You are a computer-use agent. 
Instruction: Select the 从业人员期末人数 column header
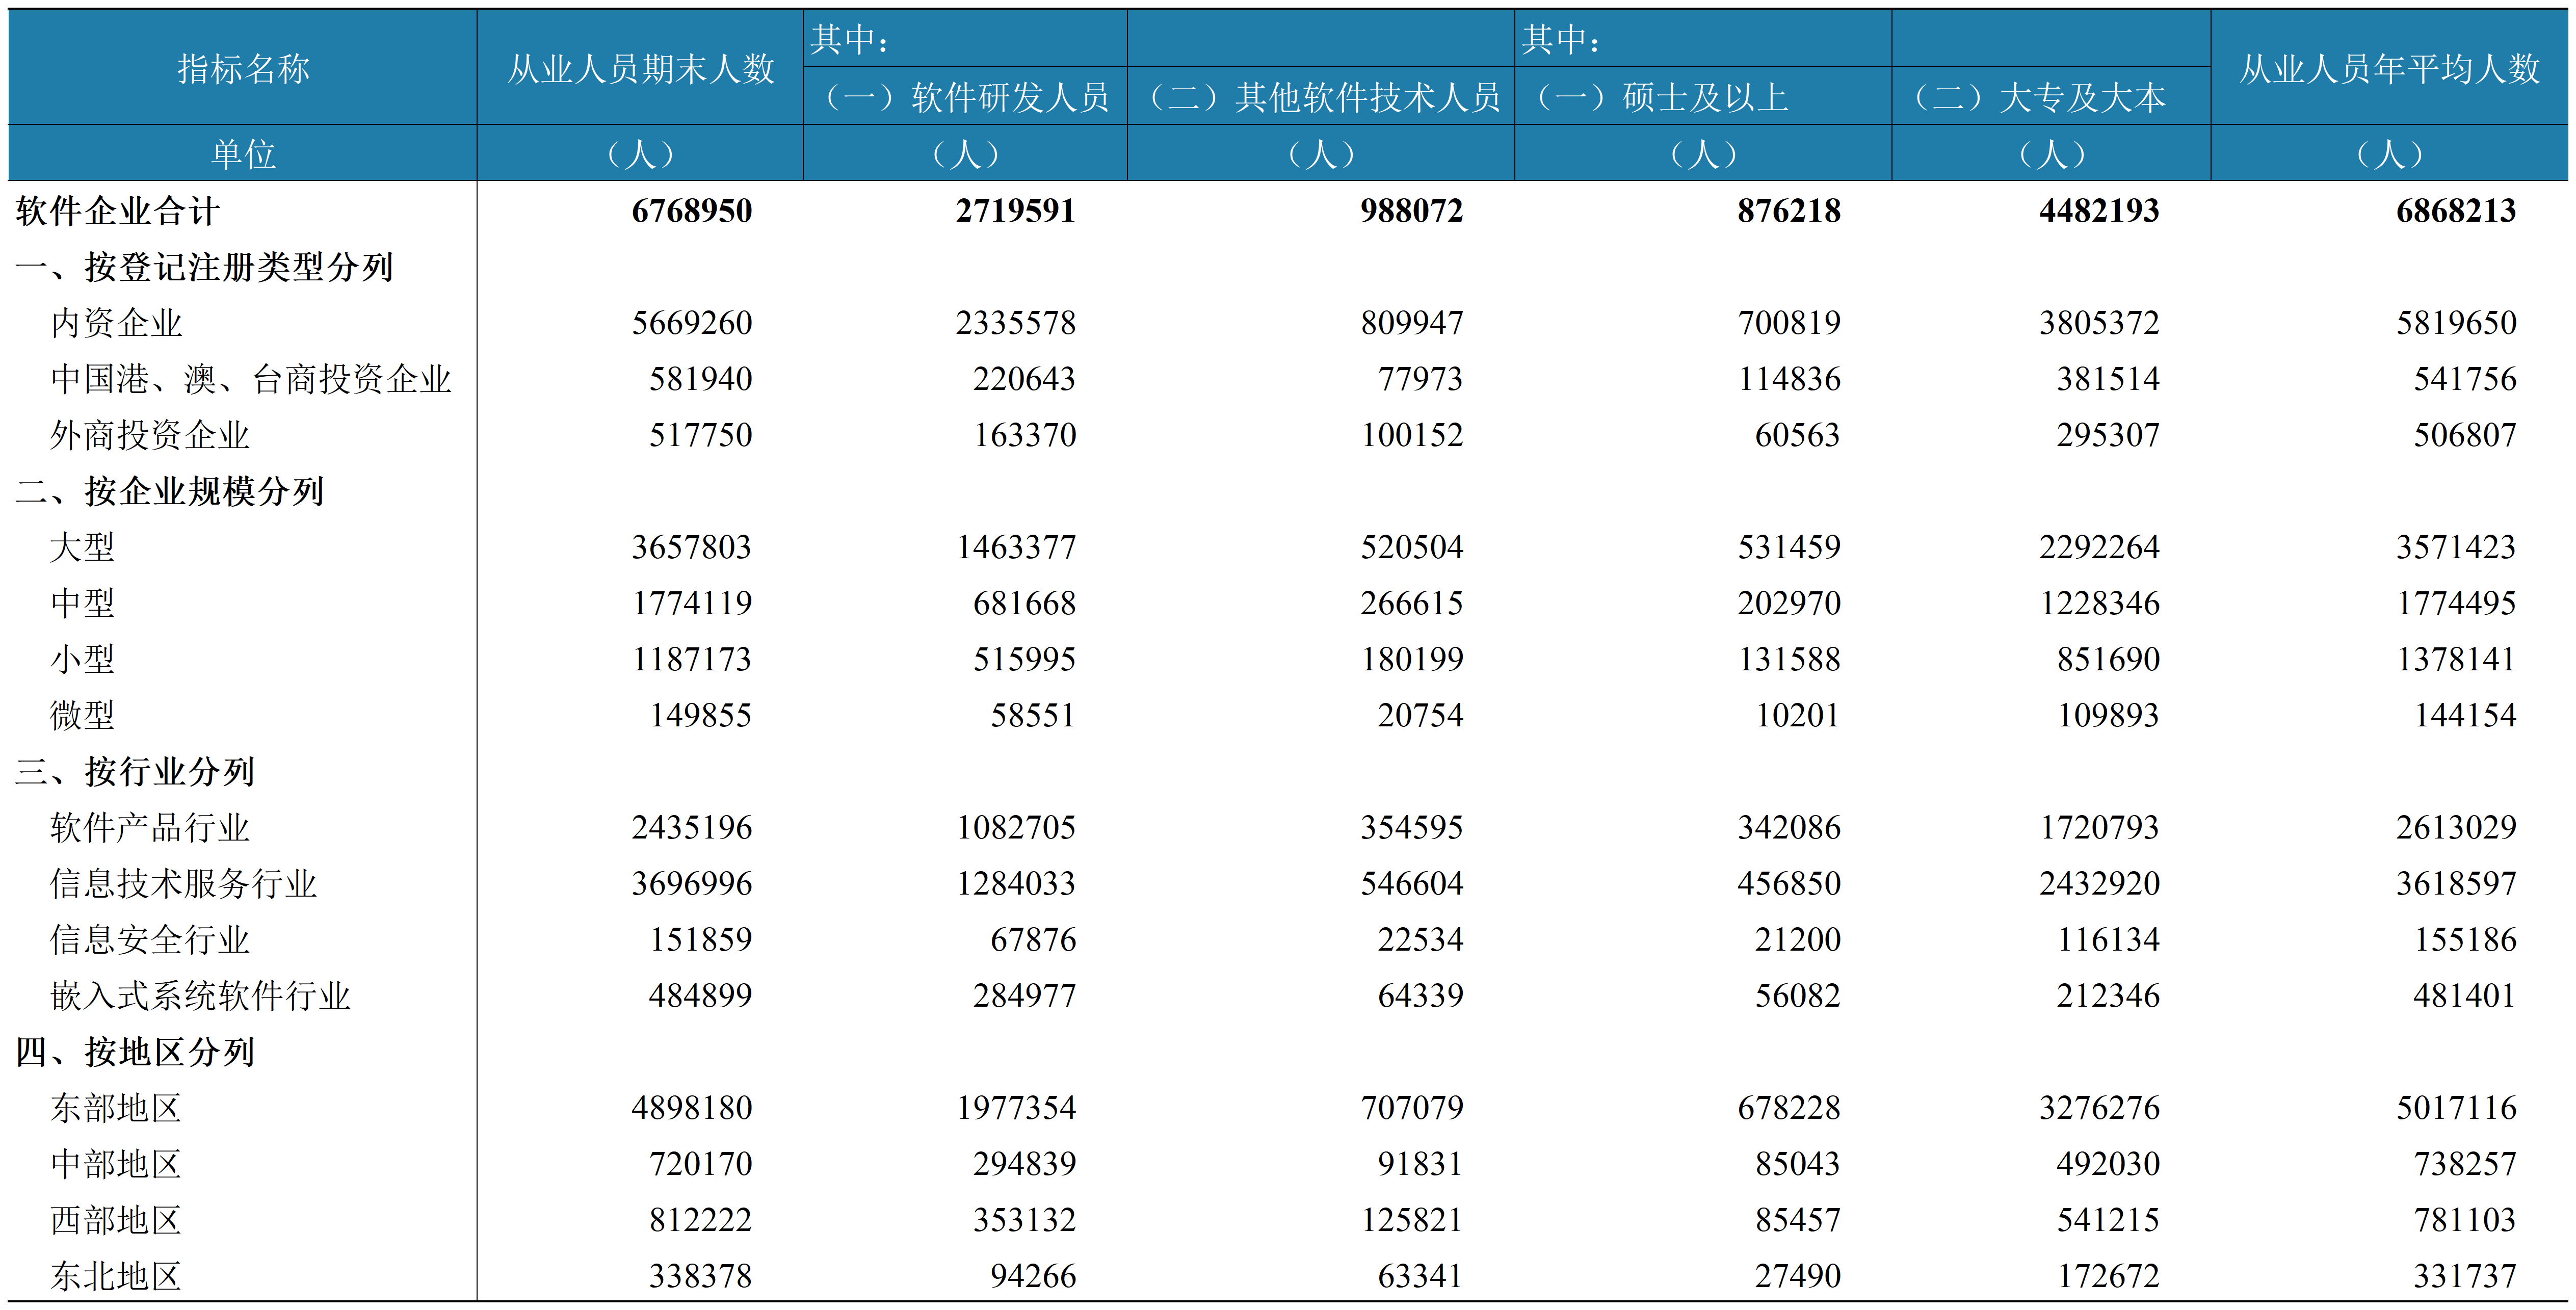[x=640, y=68]
